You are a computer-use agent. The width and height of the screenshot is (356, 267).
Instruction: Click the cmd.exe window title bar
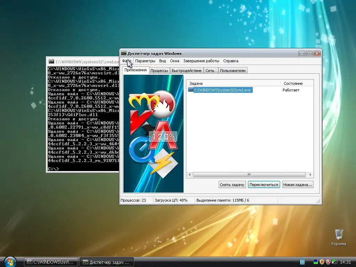click(83, 62)
